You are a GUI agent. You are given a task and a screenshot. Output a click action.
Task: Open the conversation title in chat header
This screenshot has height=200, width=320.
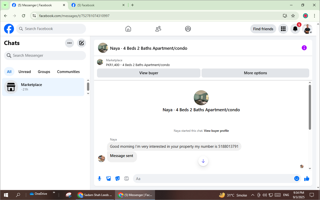(x=148, y=48)
